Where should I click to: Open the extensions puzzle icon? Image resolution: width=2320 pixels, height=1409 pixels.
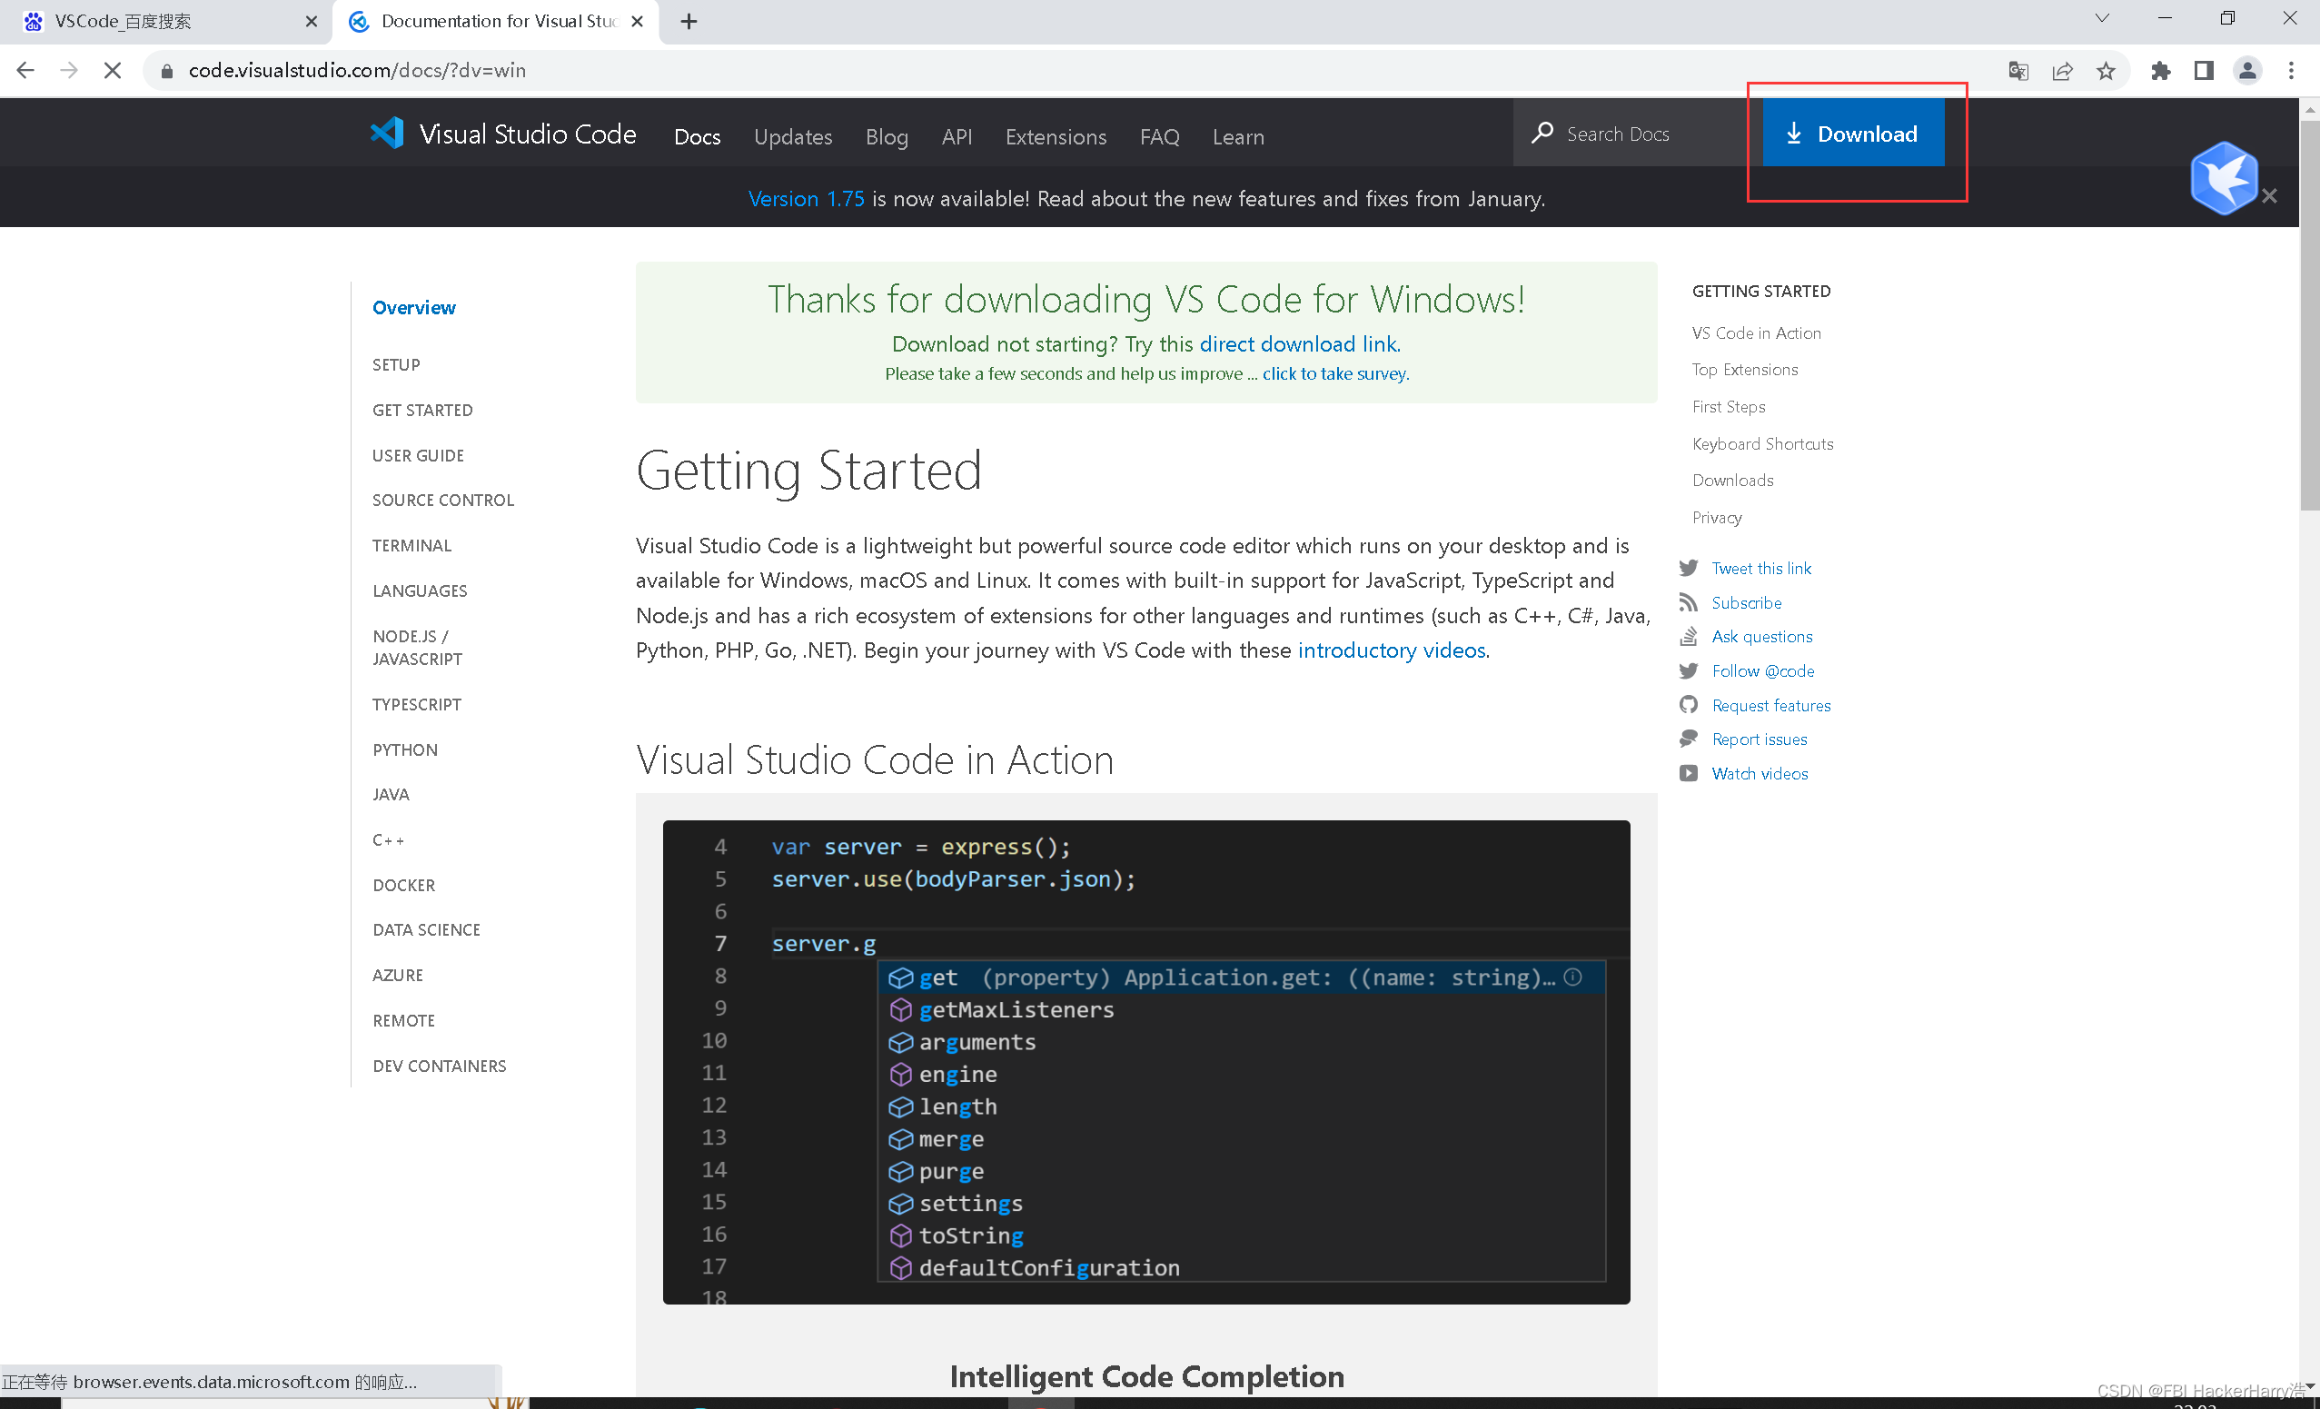pos(2161,71)
